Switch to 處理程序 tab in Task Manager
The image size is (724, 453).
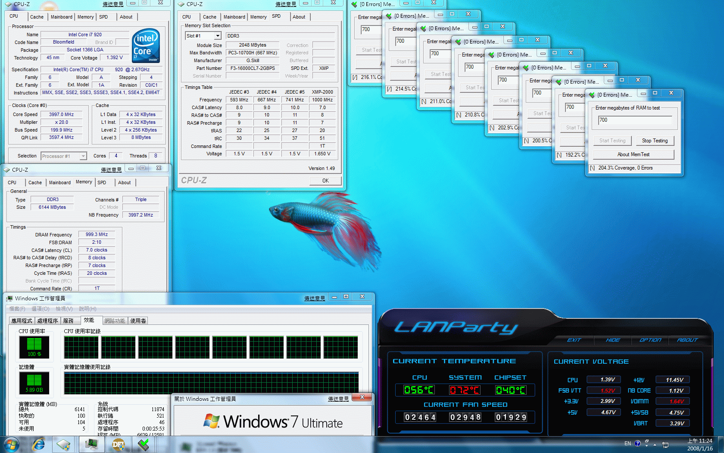click(x=47, y=321)
